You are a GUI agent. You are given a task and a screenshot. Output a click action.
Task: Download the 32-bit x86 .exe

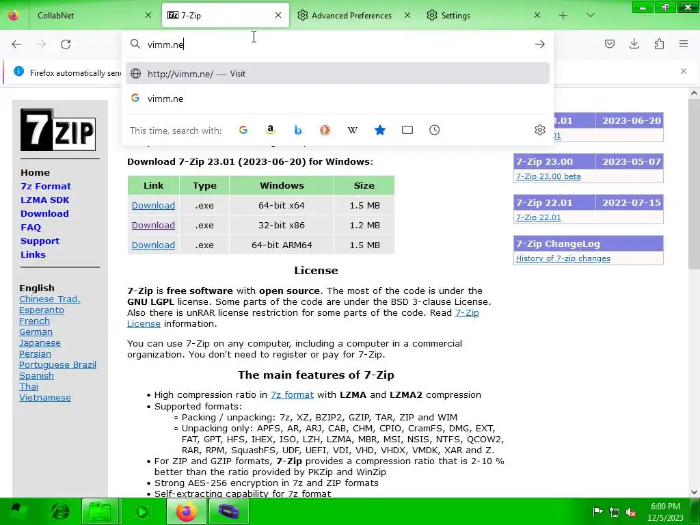153,225
